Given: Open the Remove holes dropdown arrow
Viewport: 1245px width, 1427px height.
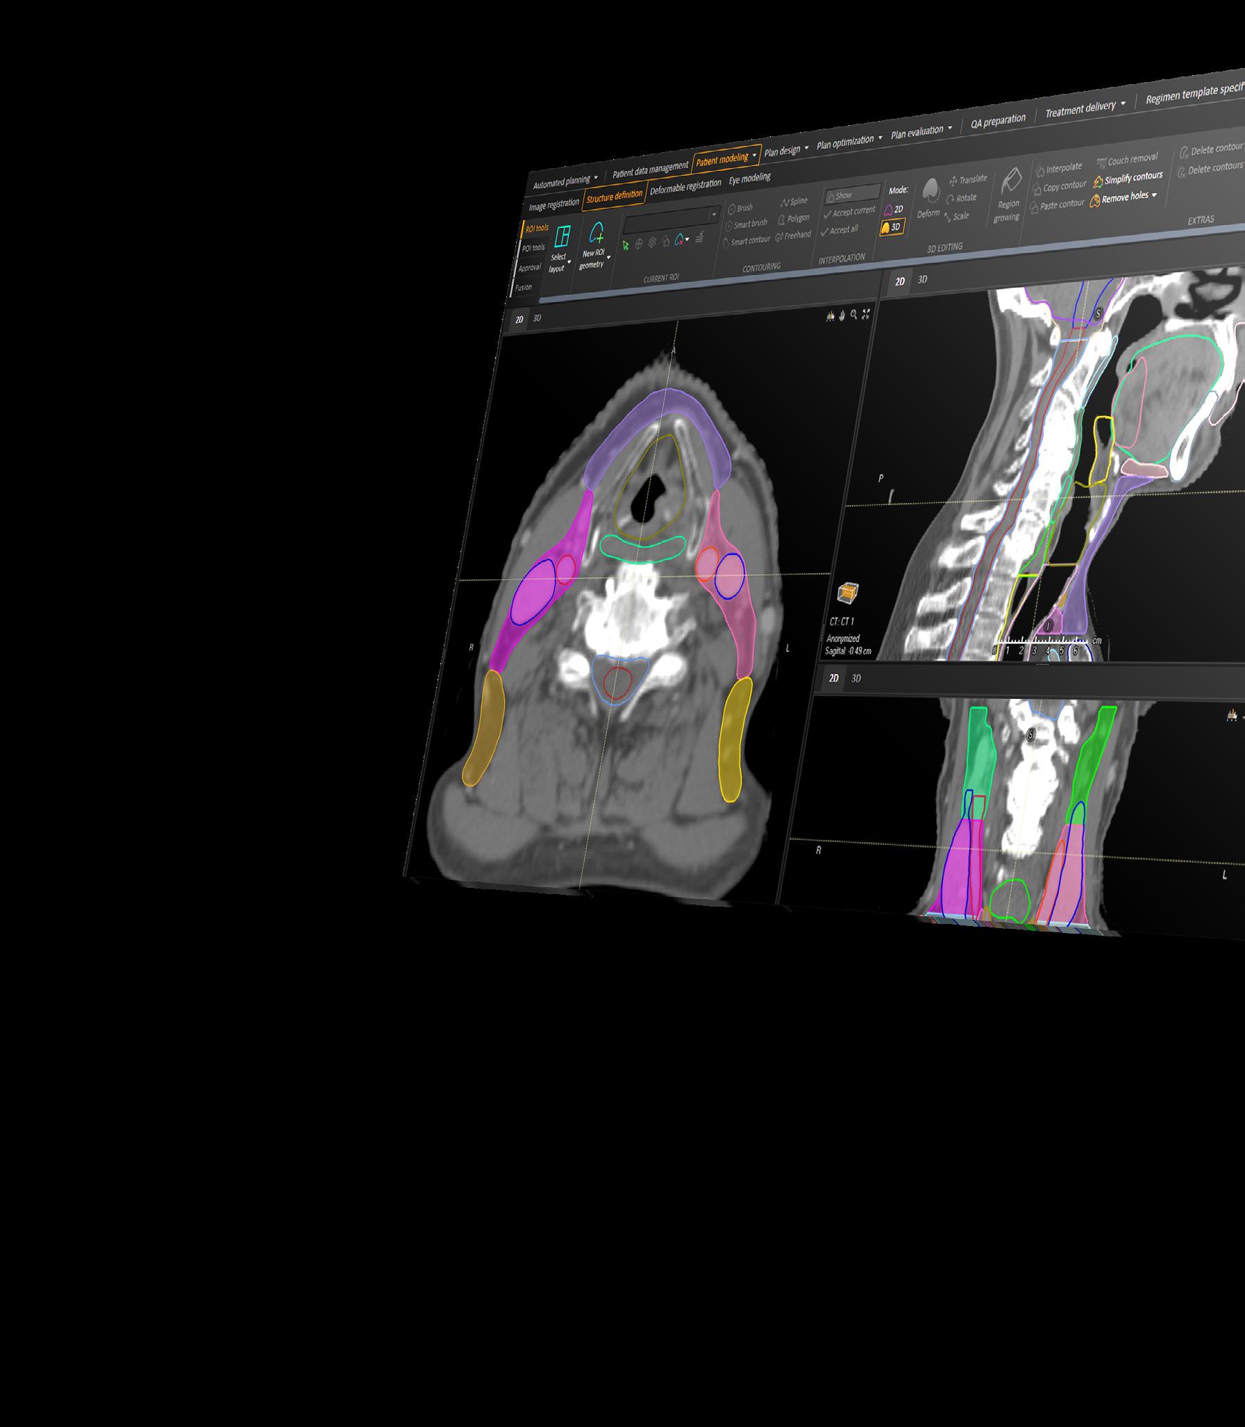Looking at the screenshot, I should [1154, 195].
